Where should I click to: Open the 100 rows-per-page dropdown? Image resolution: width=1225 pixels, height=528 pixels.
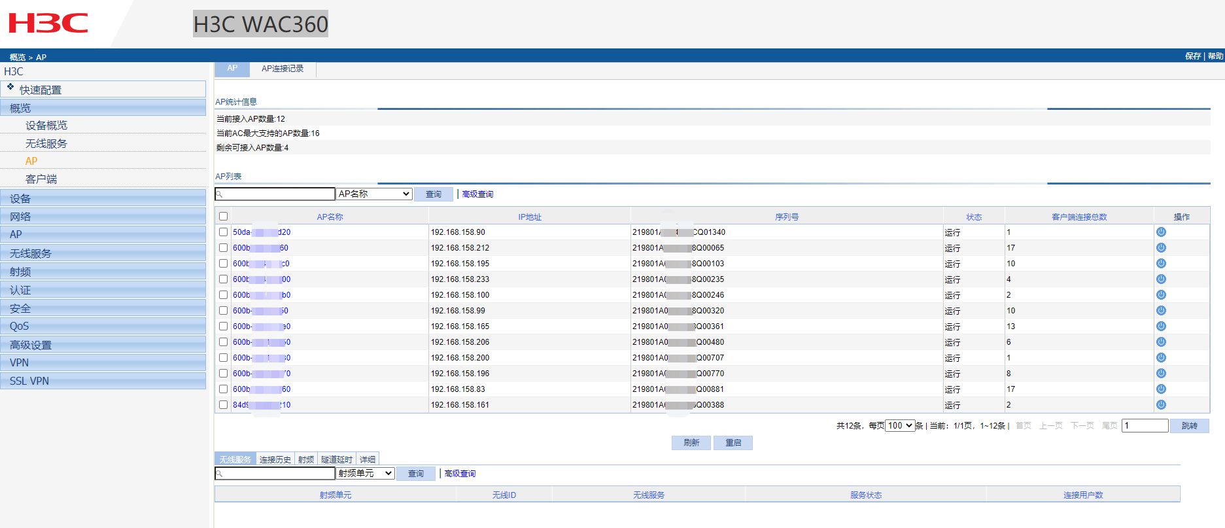click(900, 425)
